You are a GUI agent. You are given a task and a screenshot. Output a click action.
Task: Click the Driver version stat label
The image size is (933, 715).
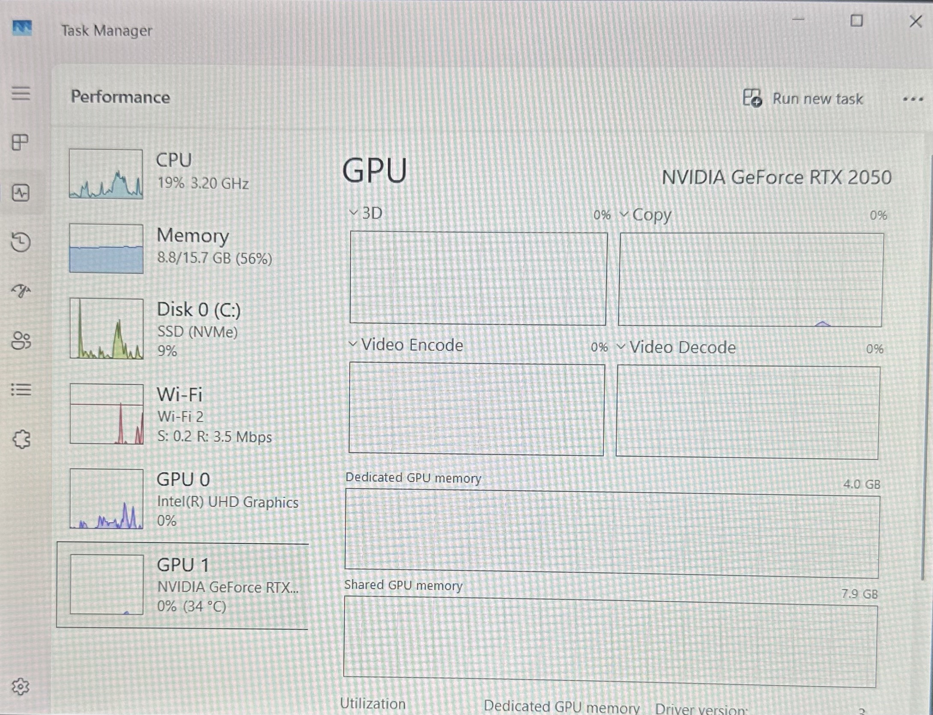(701, 709)
